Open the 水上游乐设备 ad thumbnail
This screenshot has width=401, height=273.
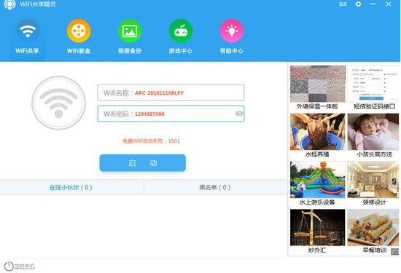(318, 180)
